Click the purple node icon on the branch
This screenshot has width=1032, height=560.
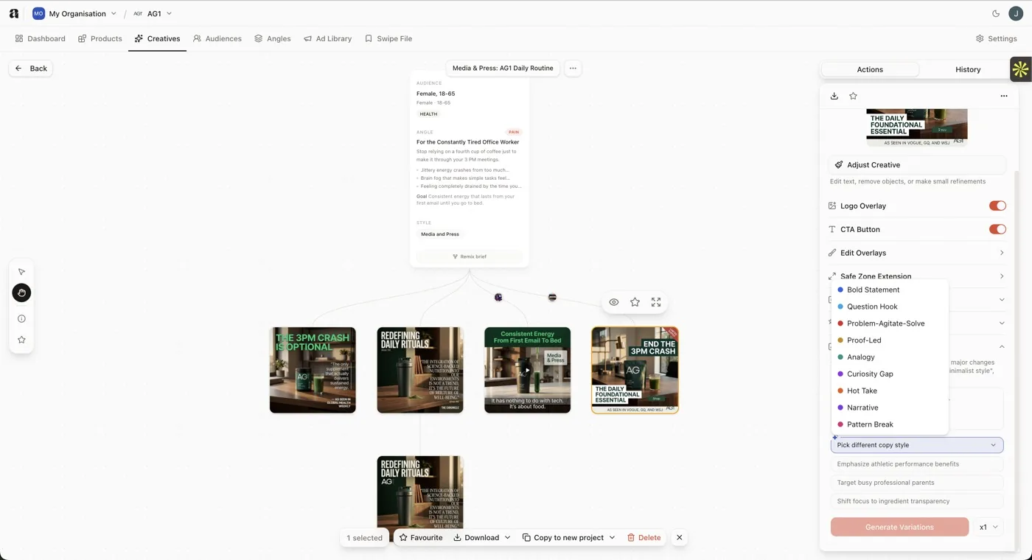point(498,297)
